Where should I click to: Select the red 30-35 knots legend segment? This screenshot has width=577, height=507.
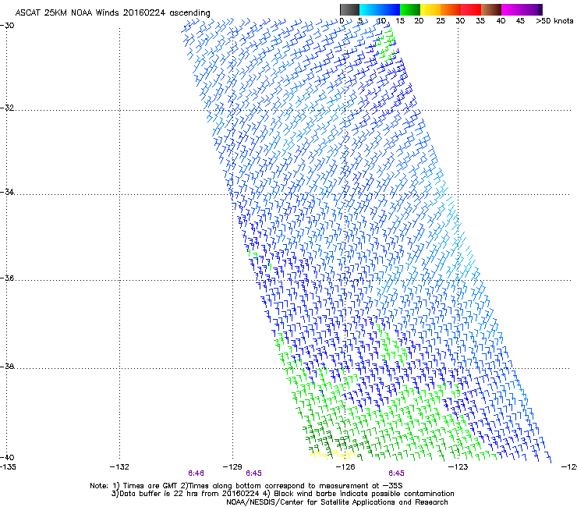point(471,9)
